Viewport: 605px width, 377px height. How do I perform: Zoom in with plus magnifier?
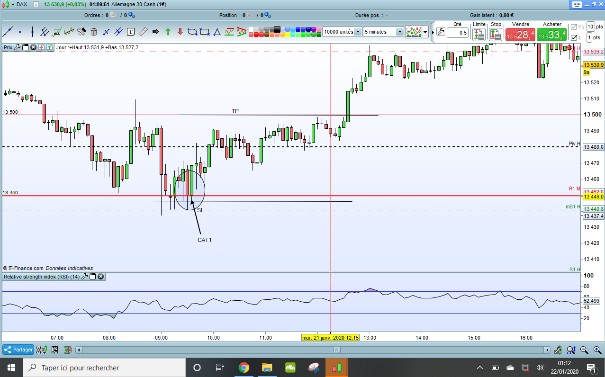click(597, 350)
